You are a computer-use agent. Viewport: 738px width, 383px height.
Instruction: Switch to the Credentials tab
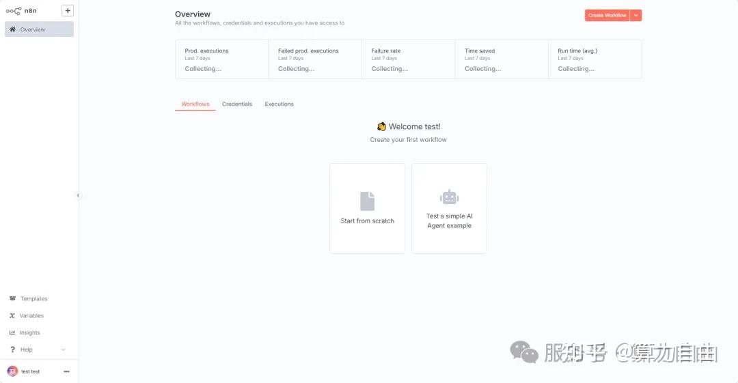(237, 104)
